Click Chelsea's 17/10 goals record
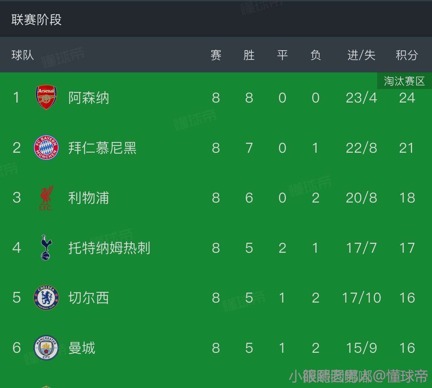This screenshot has height=388, width=432. [x=361, y=298]
